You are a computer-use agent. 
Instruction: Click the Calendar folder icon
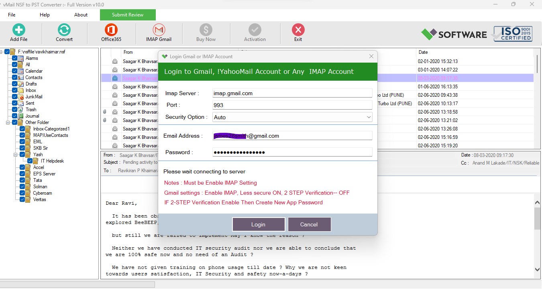click(21, 71)
